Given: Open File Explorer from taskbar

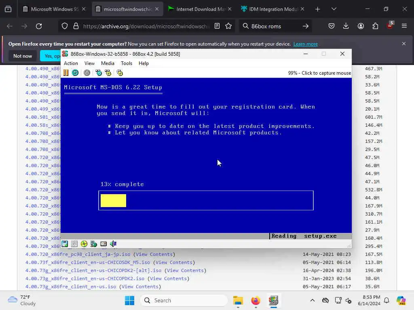Looking at the screenshot, I should tap(238, 300).
